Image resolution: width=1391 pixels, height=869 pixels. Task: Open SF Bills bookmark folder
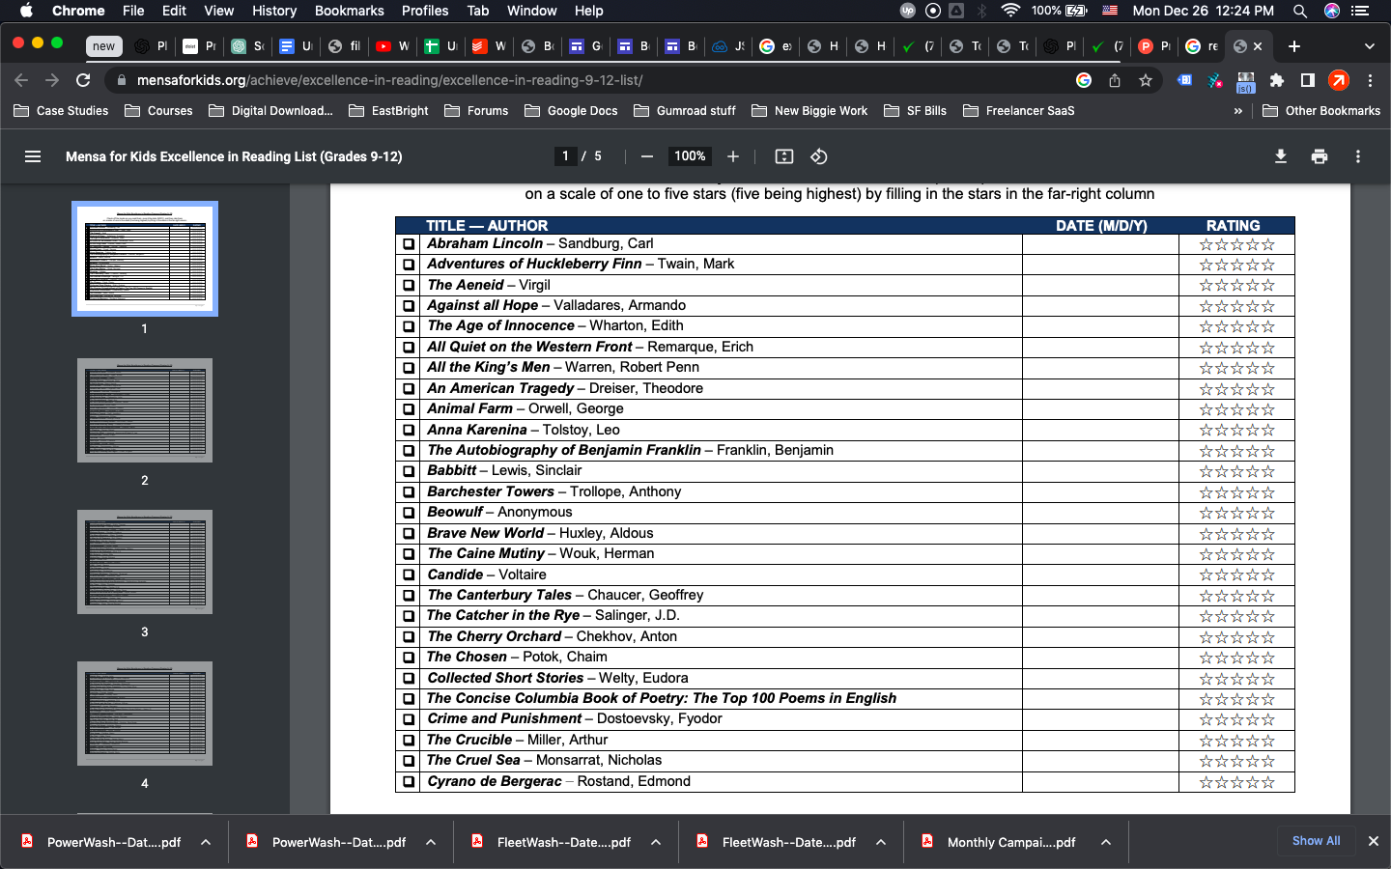916,111
